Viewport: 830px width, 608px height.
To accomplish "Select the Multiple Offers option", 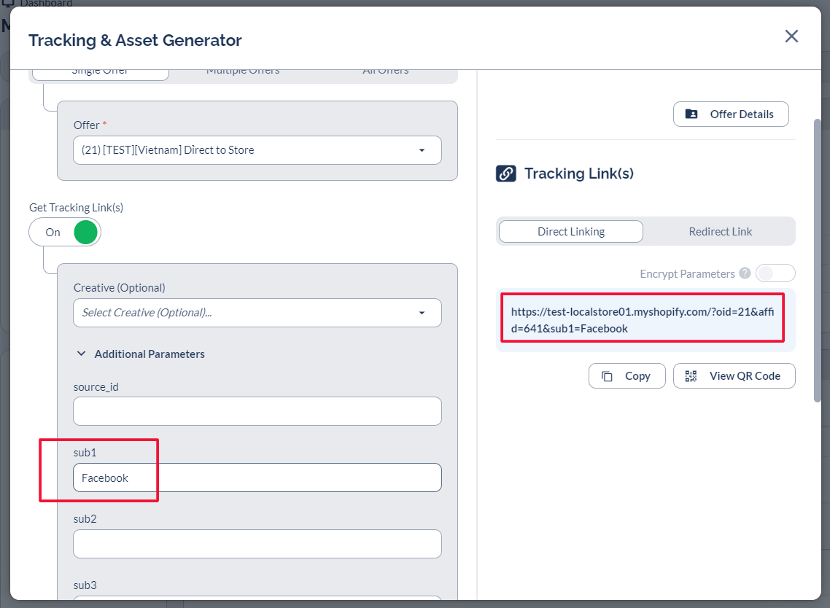I will 243,71.
